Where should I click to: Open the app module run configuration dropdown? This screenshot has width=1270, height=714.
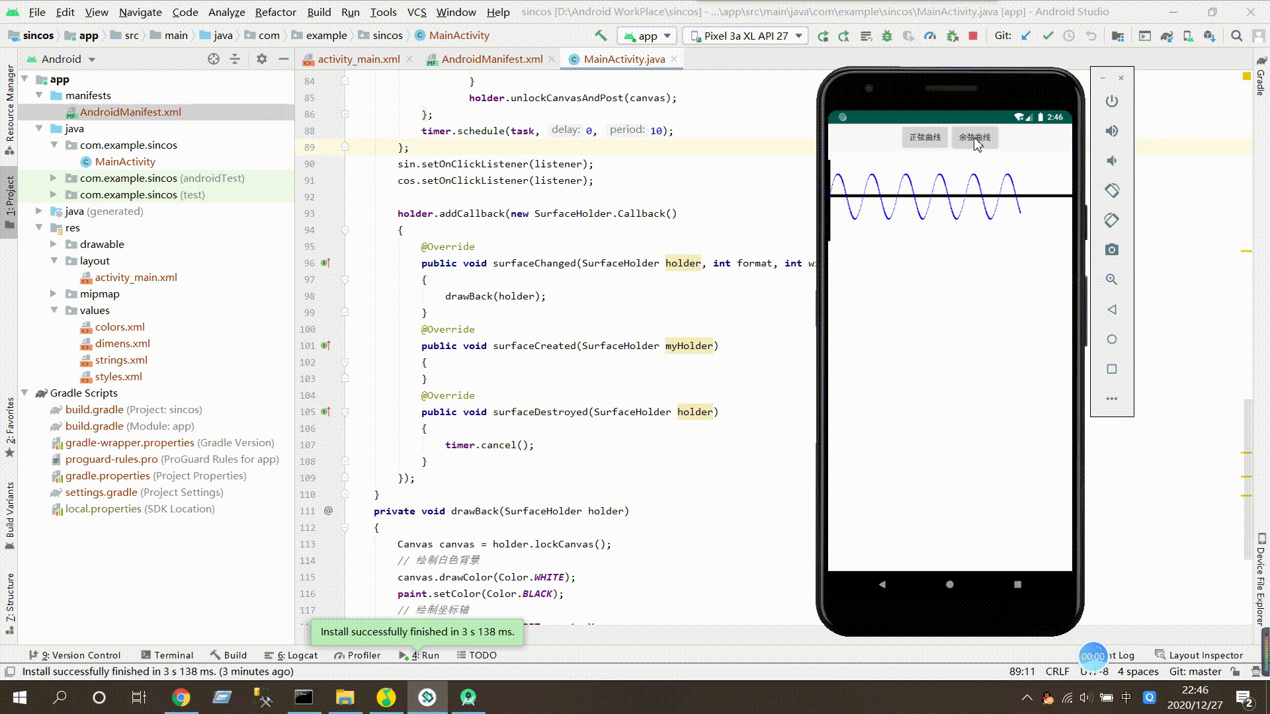pyautogui.click(x=645, y=35)
